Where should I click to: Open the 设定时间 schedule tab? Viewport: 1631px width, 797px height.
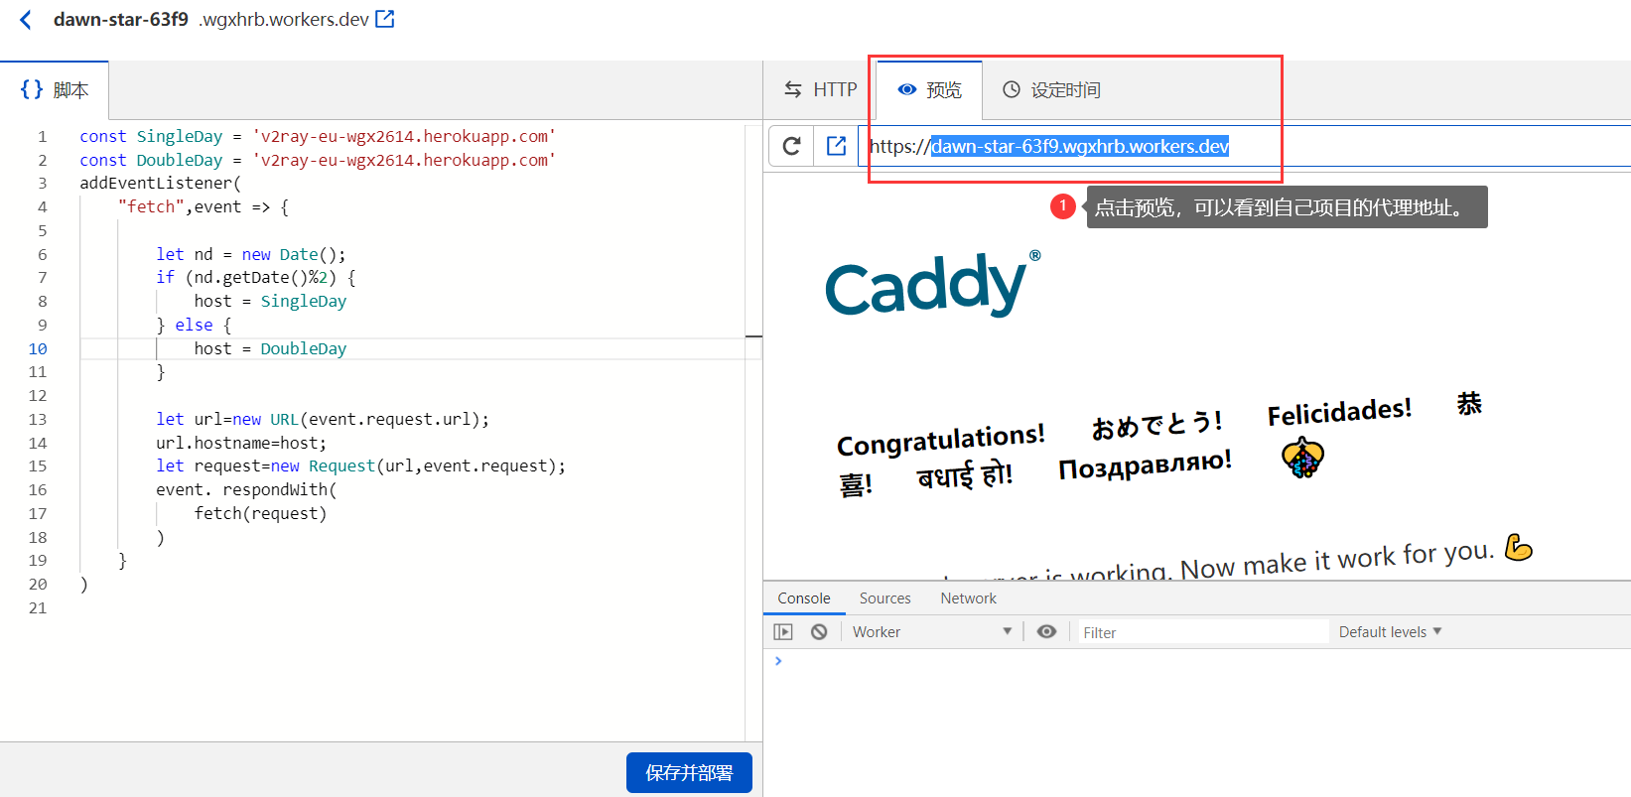pyautogui.click(x=1051, y=90)
